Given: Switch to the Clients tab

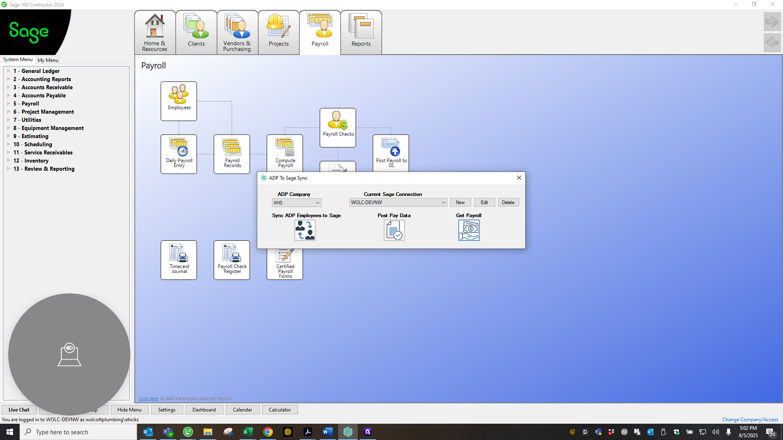Looking at the screenshot, I should 196,33.
